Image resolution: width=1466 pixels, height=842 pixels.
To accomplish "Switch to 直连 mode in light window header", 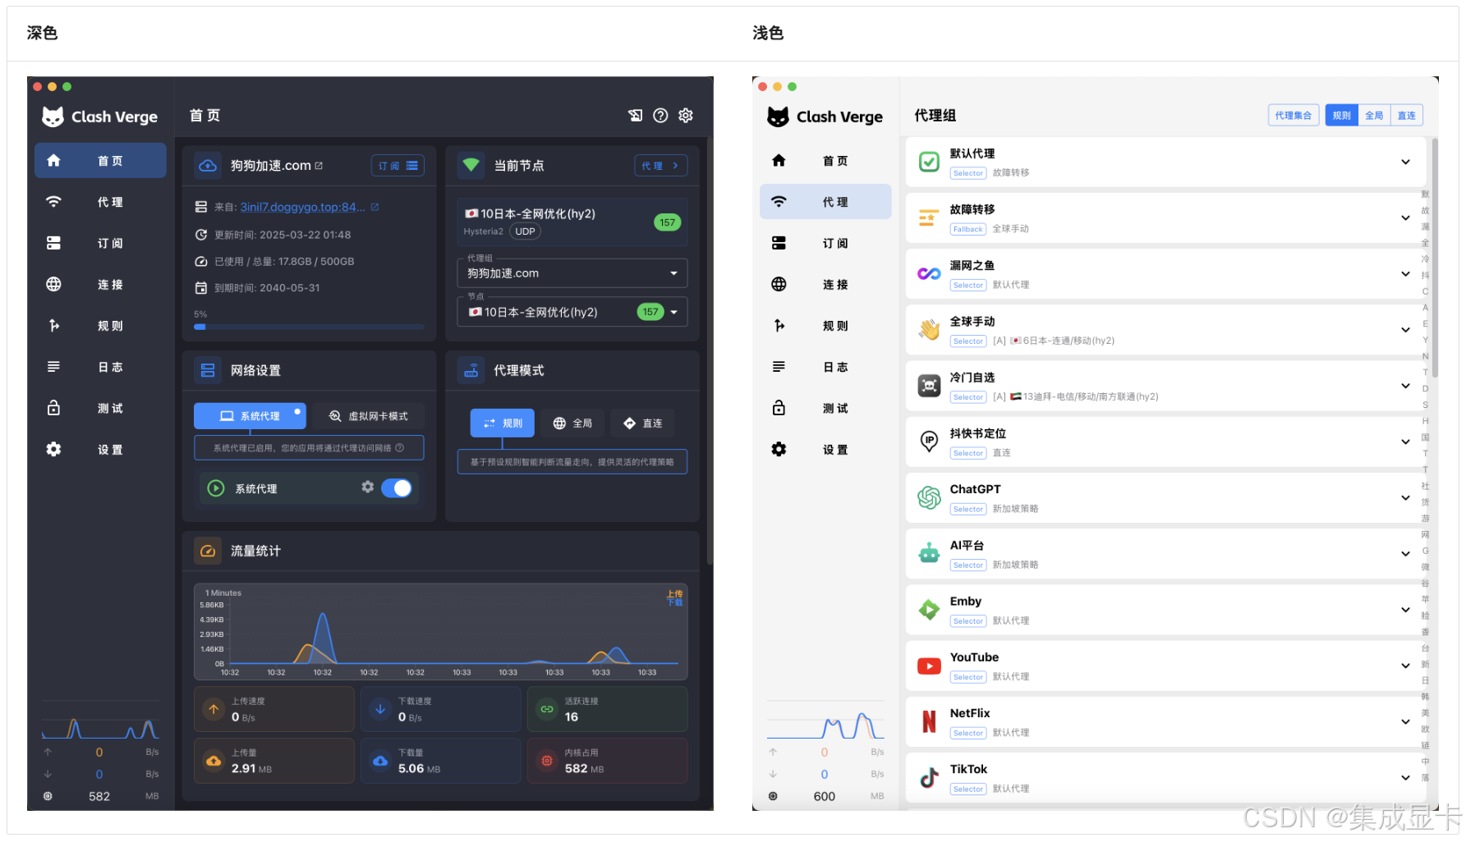I will point(1407,116).
